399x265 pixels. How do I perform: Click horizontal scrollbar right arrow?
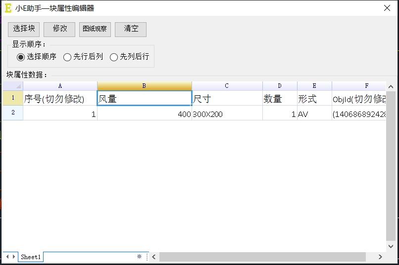click(x=380, y=257)
